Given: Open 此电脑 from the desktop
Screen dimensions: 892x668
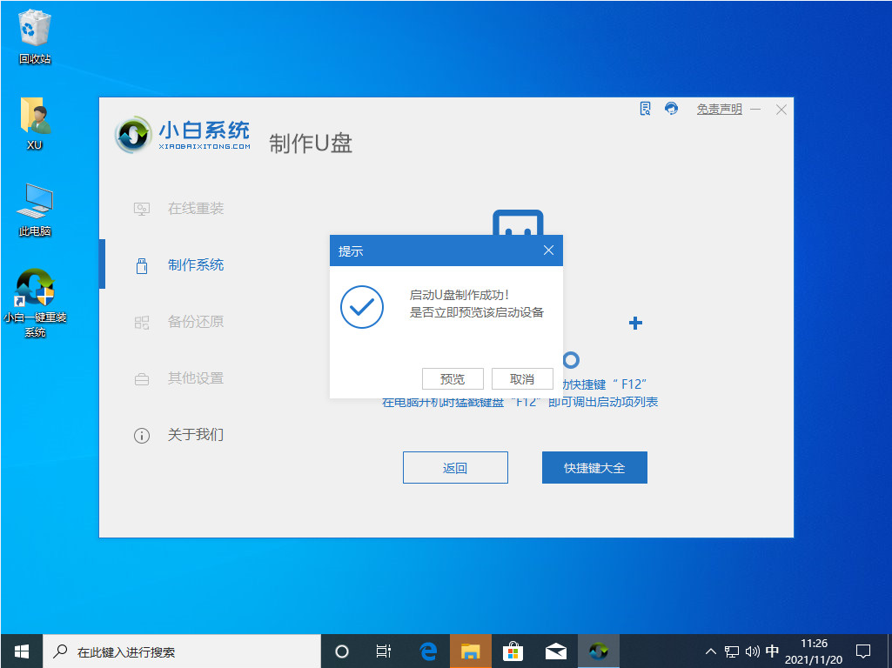Looking at the screenshot, I should (x=33, y=206).
